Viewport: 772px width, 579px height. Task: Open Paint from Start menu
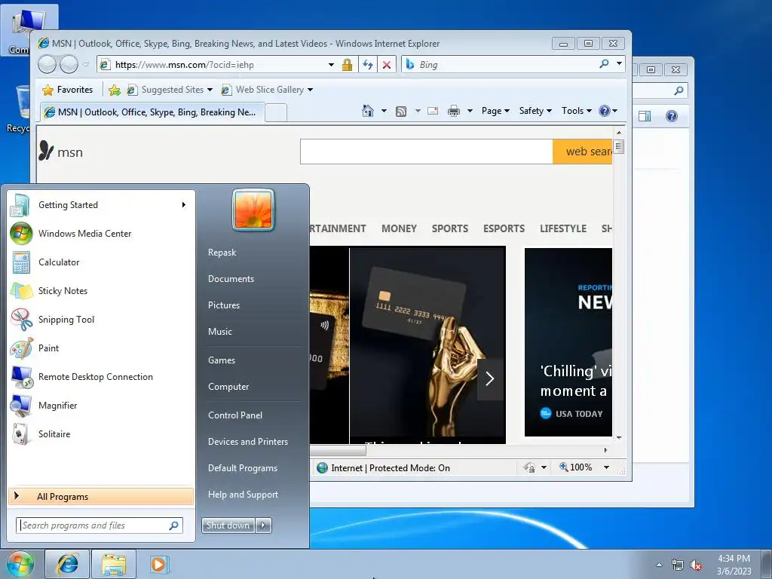101,348
